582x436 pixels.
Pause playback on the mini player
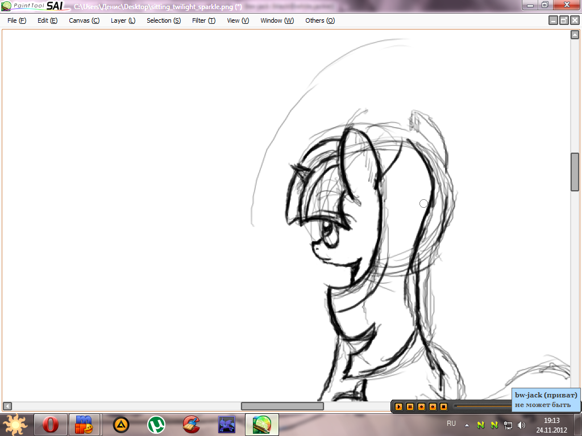[x=410, y=406]
